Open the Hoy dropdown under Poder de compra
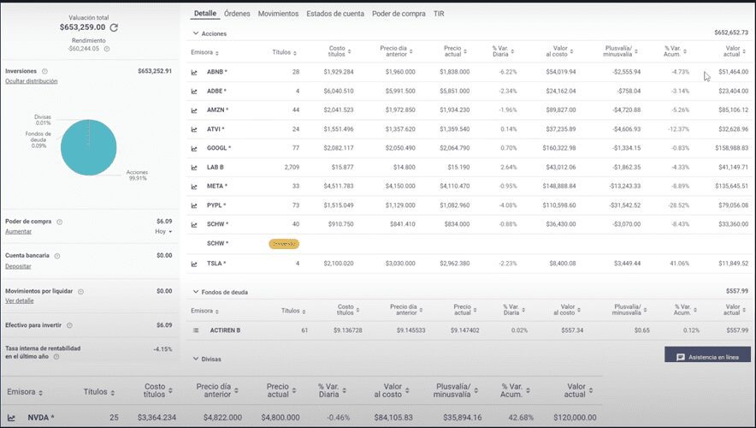 point(163,231)
